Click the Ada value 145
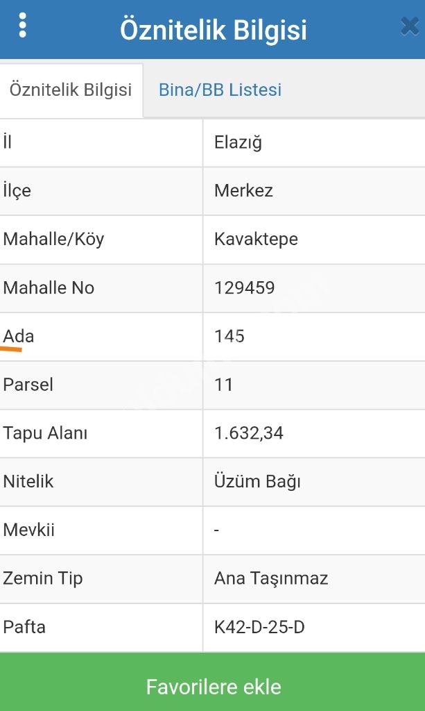The width and height of the screenshot is (425, 711). 229,337
